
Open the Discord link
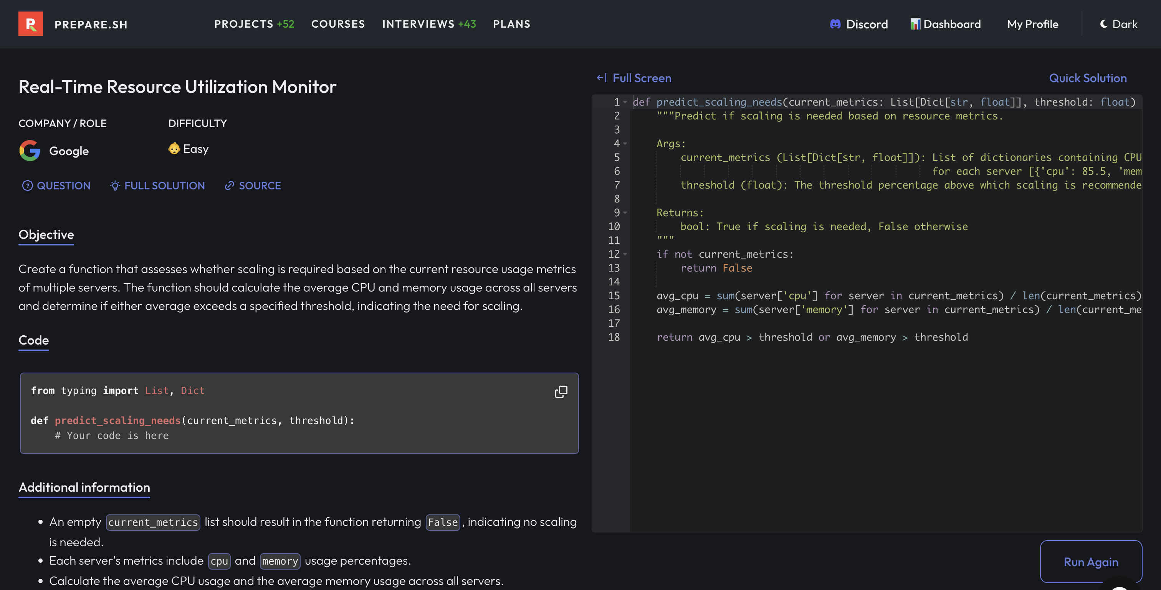coord(859,24)
